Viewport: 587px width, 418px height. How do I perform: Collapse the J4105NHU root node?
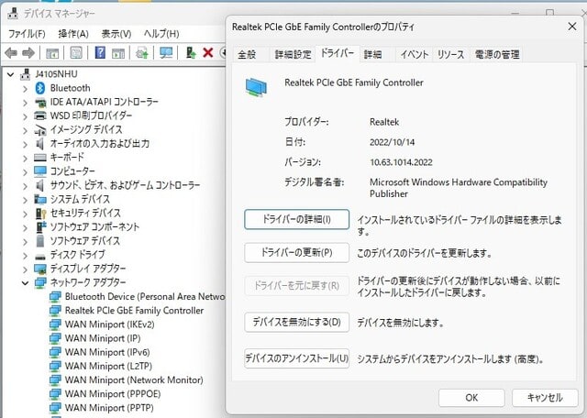pyautogui.click(x=10, y=74)
